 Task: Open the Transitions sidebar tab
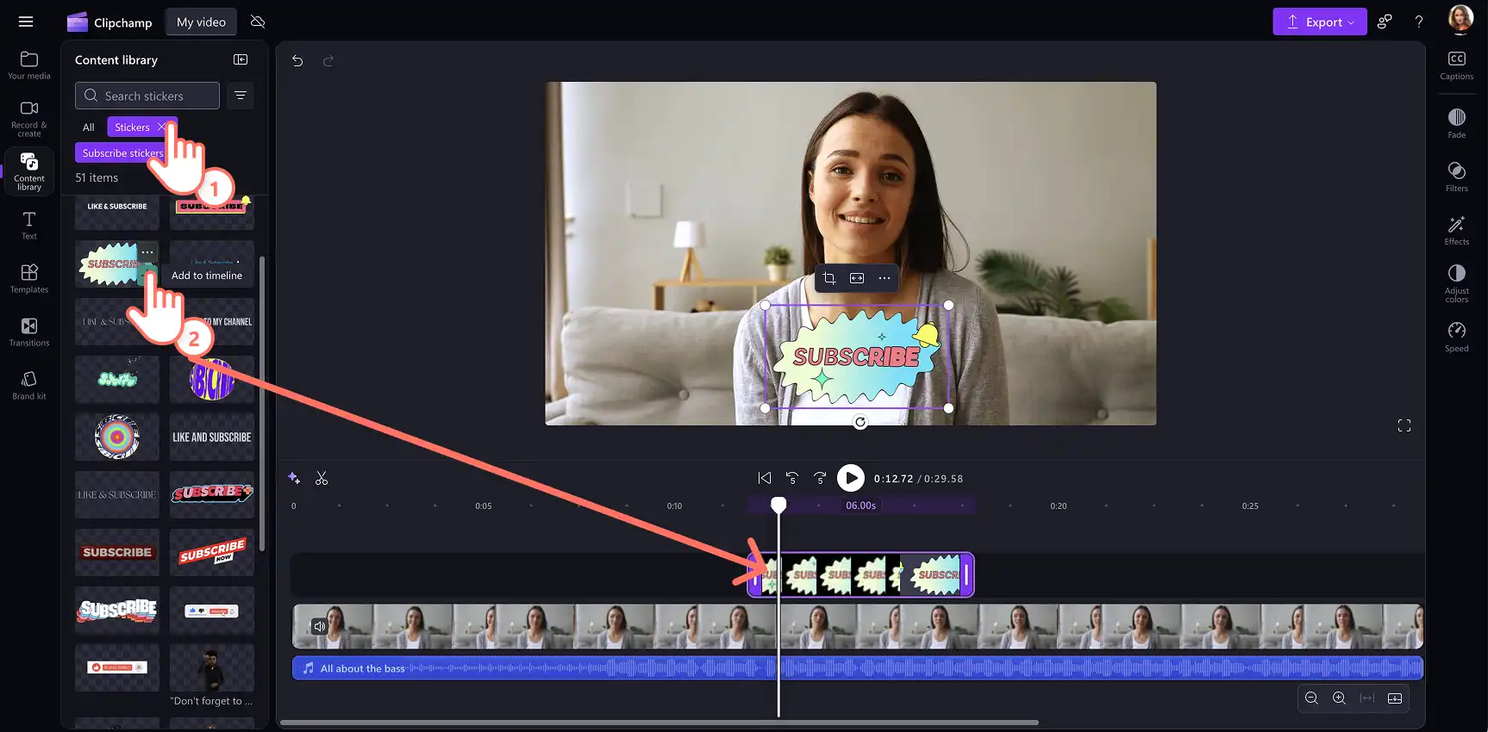click(x=29, y=332)
